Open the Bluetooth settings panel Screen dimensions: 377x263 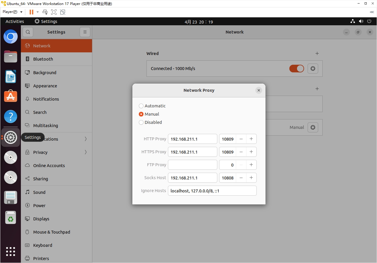coord(43,59)
